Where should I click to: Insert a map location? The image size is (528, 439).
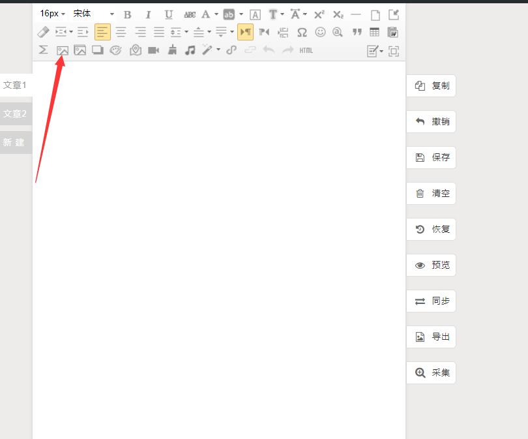(136, 50)
